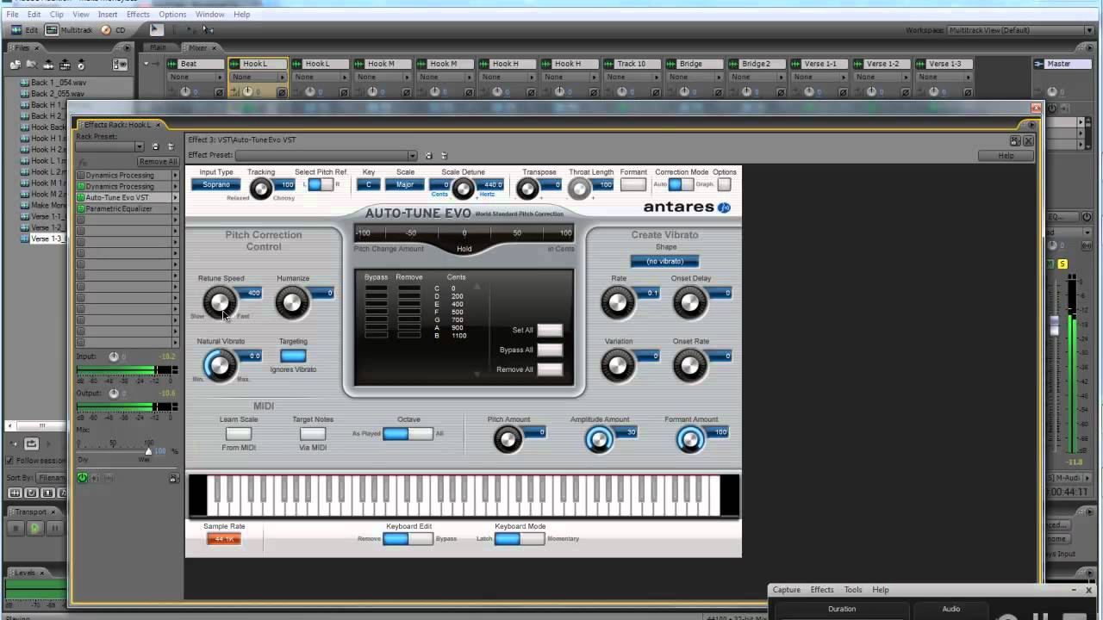Click the Pitch Amount knob
Viewport: 1103px width, 620px height.
pyautogui.click(x=508, y=440)
